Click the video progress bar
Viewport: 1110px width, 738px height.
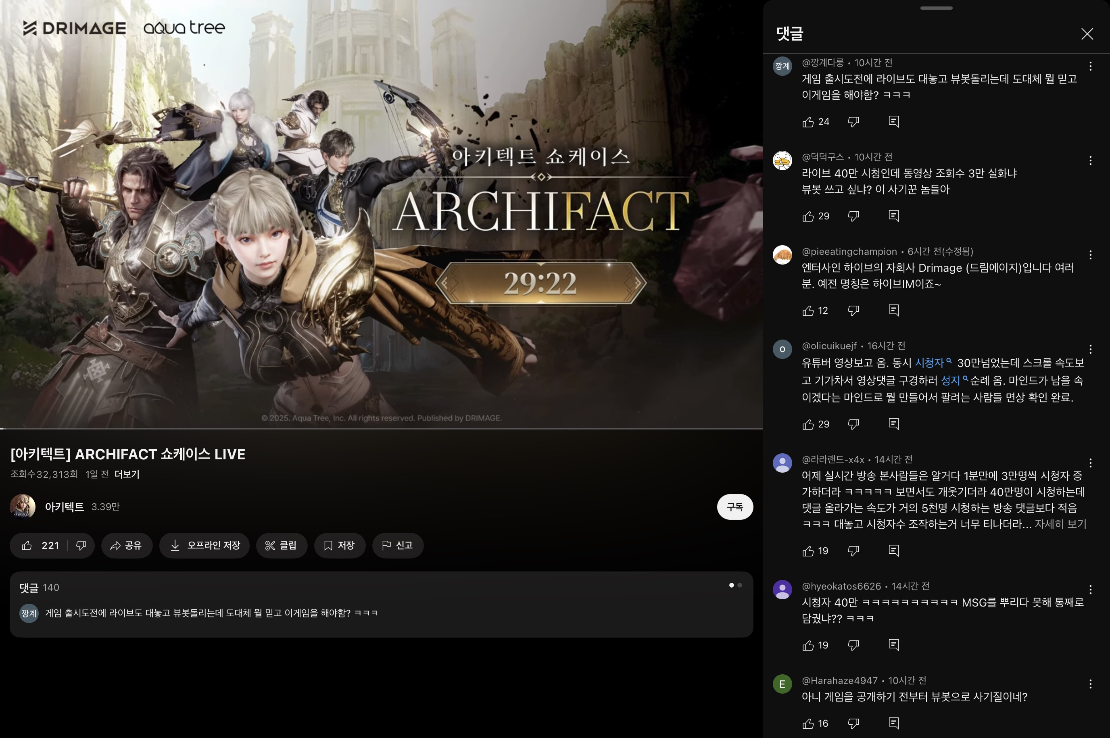[377, 428]
